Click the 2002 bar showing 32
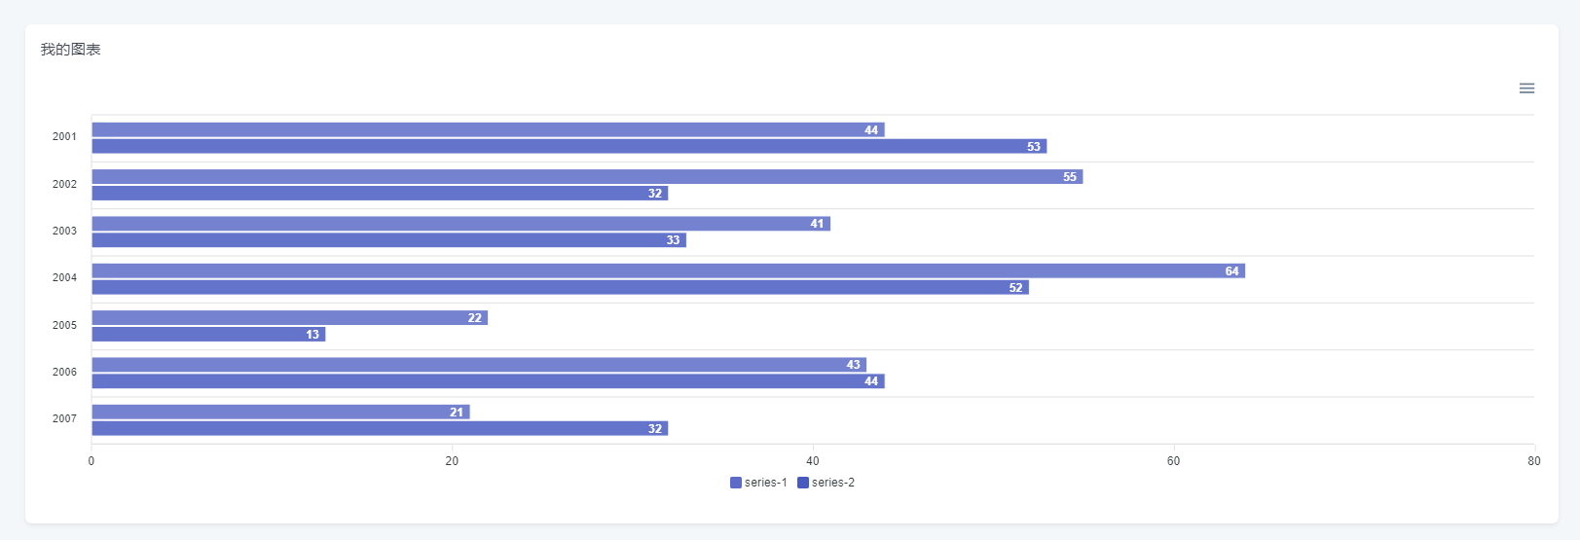Viewport: 1580px width, 540px height. (380, 194)
